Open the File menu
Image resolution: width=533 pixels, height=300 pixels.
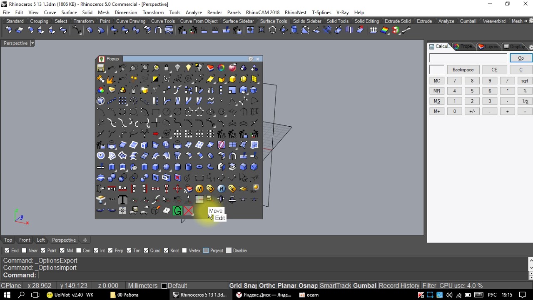tap(6, 12)
